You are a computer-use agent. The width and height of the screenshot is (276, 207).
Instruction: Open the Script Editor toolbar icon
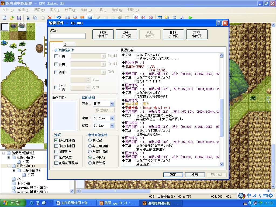click(174, 18)
